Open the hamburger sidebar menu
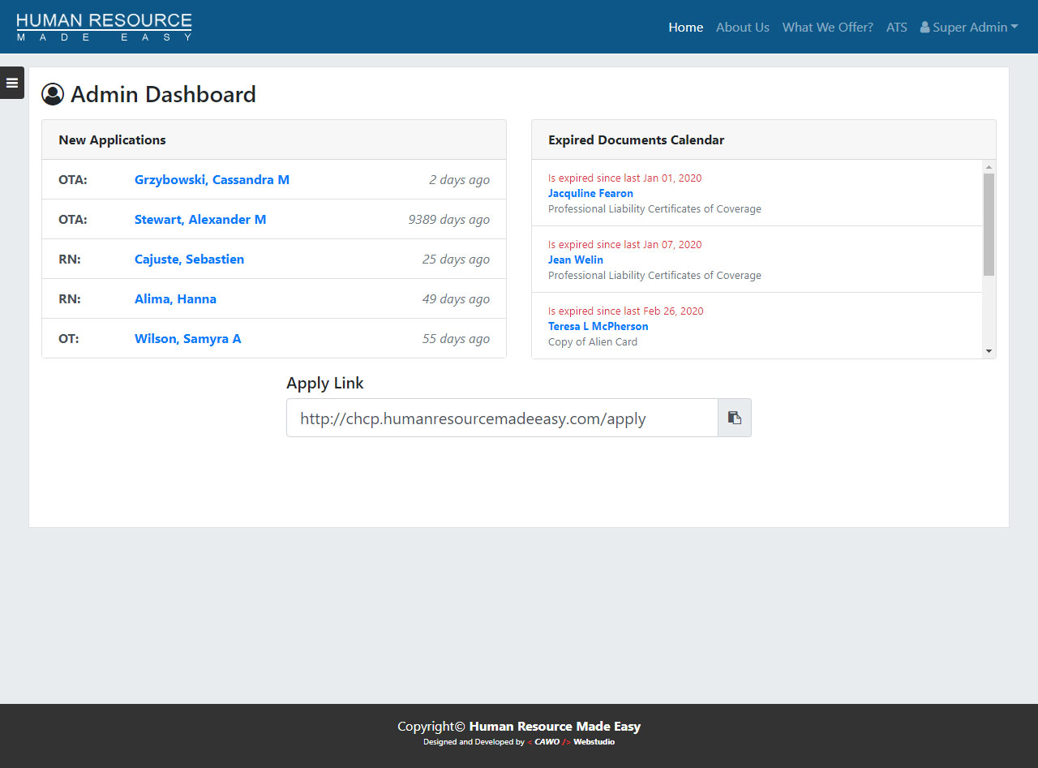Image resolution: width=1038 pixels, height=768 pixels. [x=12, y=83]
